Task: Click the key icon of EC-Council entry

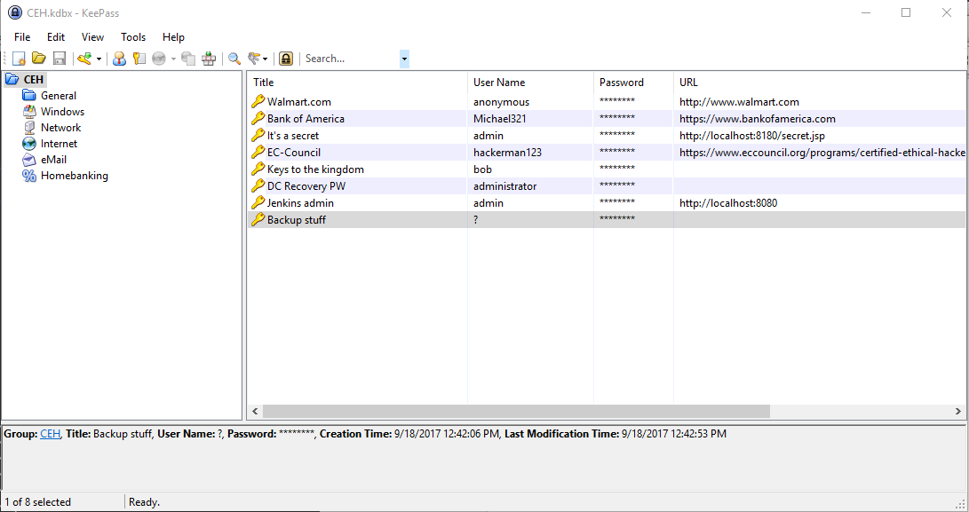Action: [x=258, y=153]
